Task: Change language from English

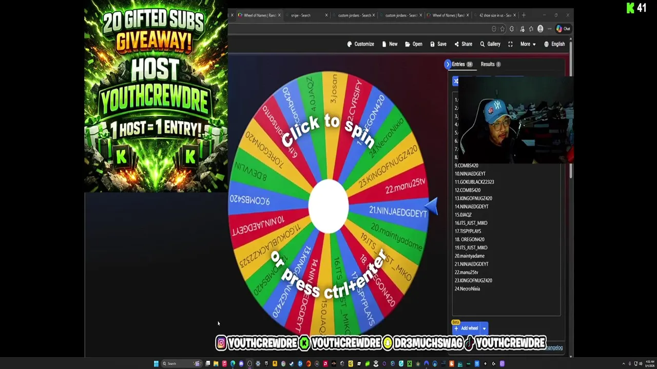Action: [x=554, y=44]
